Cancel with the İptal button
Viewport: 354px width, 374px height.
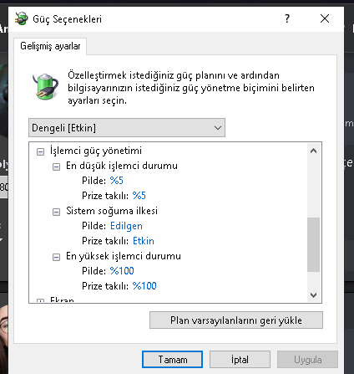click(240, 360)
